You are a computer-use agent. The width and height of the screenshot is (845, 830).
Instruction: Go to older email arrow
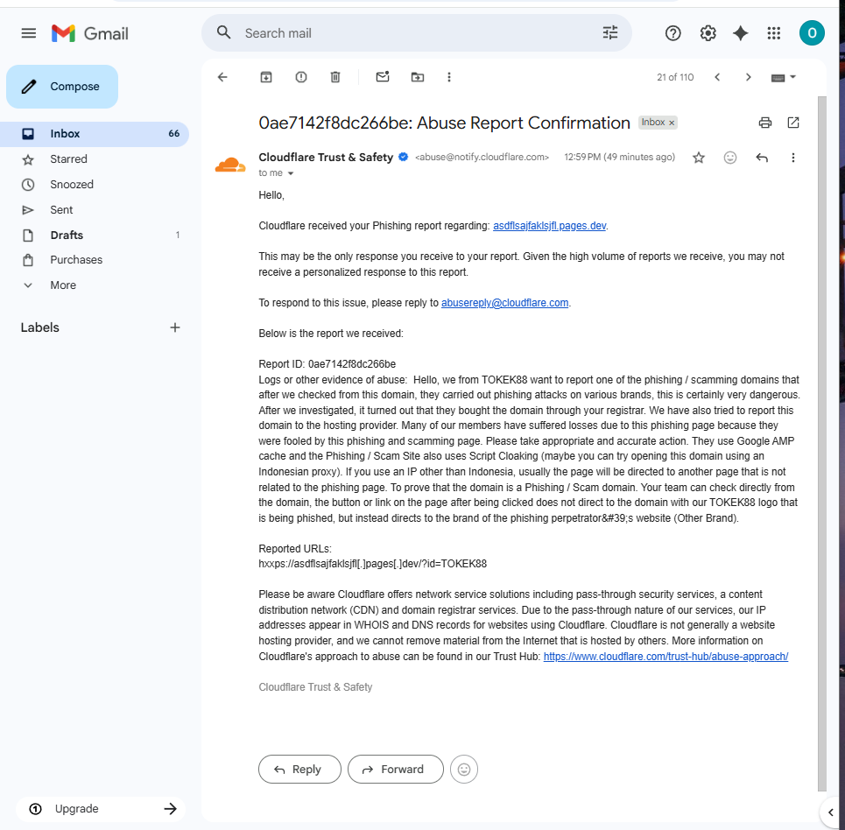click(748, 77)
